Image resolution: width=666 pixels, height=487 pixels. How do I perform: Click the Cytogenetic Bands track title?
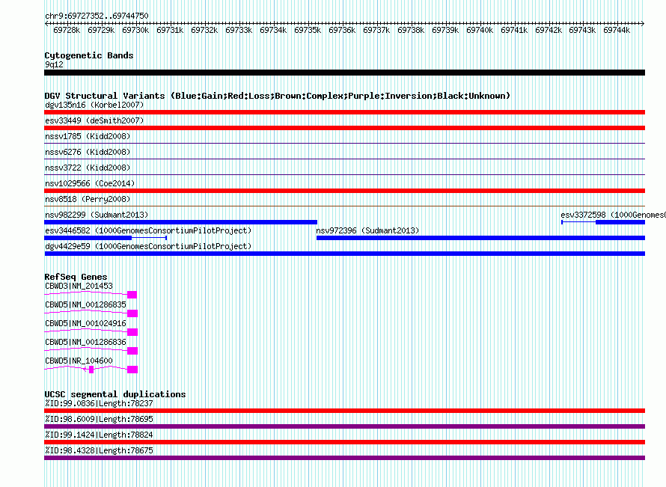[89, 55]
